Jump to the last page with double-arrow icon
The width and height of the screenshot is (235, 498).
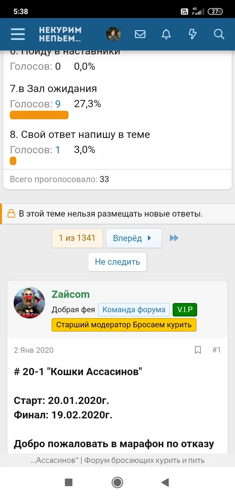[174, 238]
